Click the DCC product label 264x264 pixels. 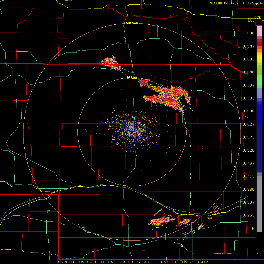258,18
